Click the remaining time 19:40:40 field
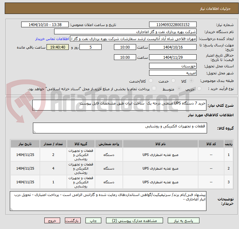The image size is (239, 229). click(x=58, y=47)
